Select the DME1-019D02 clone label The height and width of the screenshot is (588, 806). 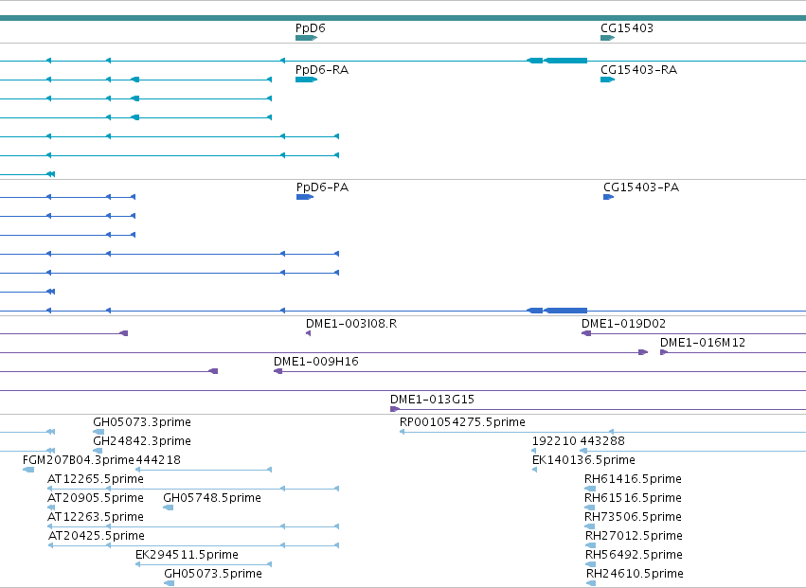[x=623, y=324]
